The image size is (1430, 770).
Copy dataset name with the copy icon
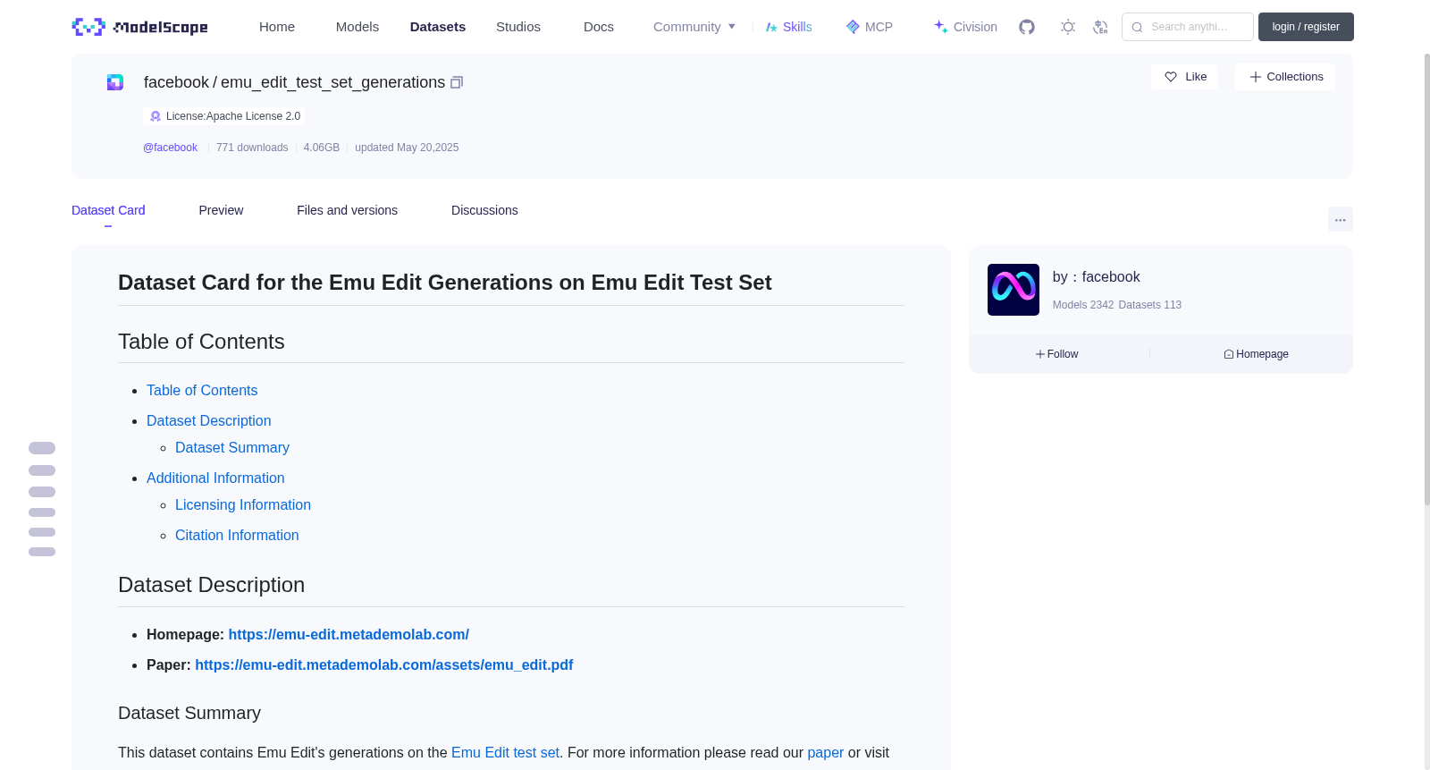457,82
